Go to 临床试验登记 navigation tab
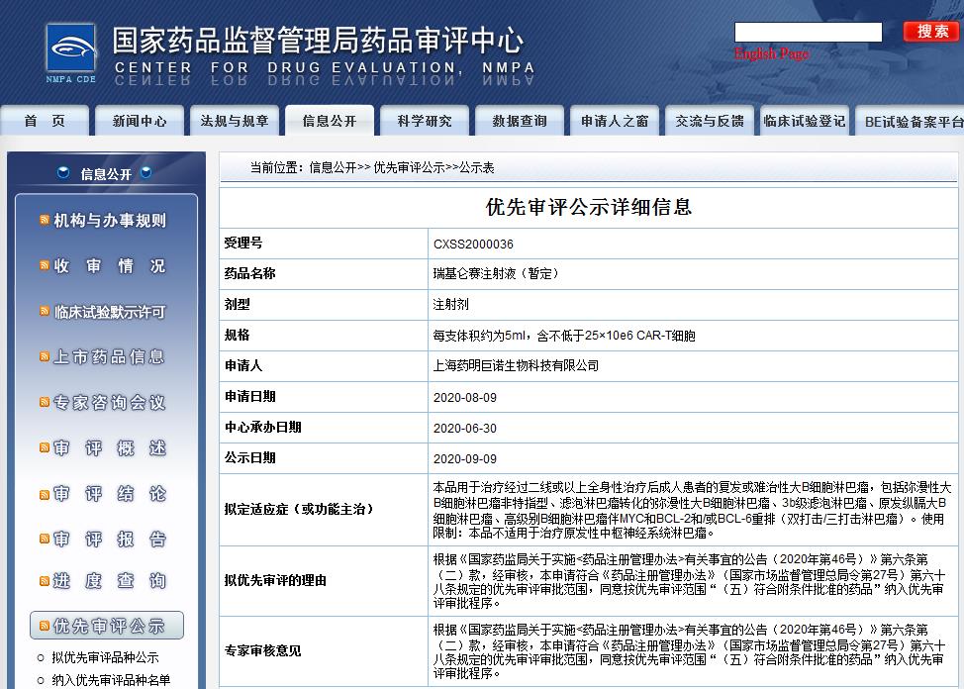The width and height of the screenshot is (964, 689). (x=804, y=121)
